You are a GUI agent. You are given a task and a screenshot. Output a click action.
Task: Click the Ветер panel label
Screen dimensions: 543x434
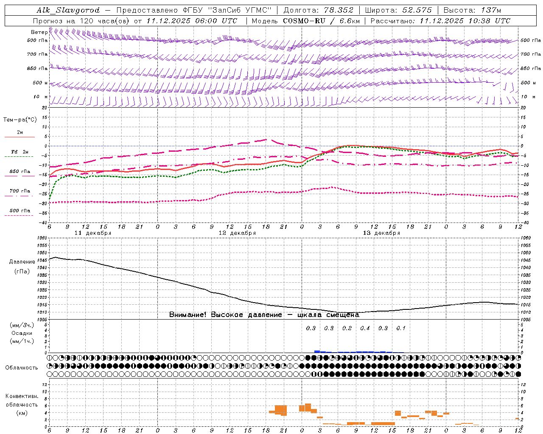39,32
